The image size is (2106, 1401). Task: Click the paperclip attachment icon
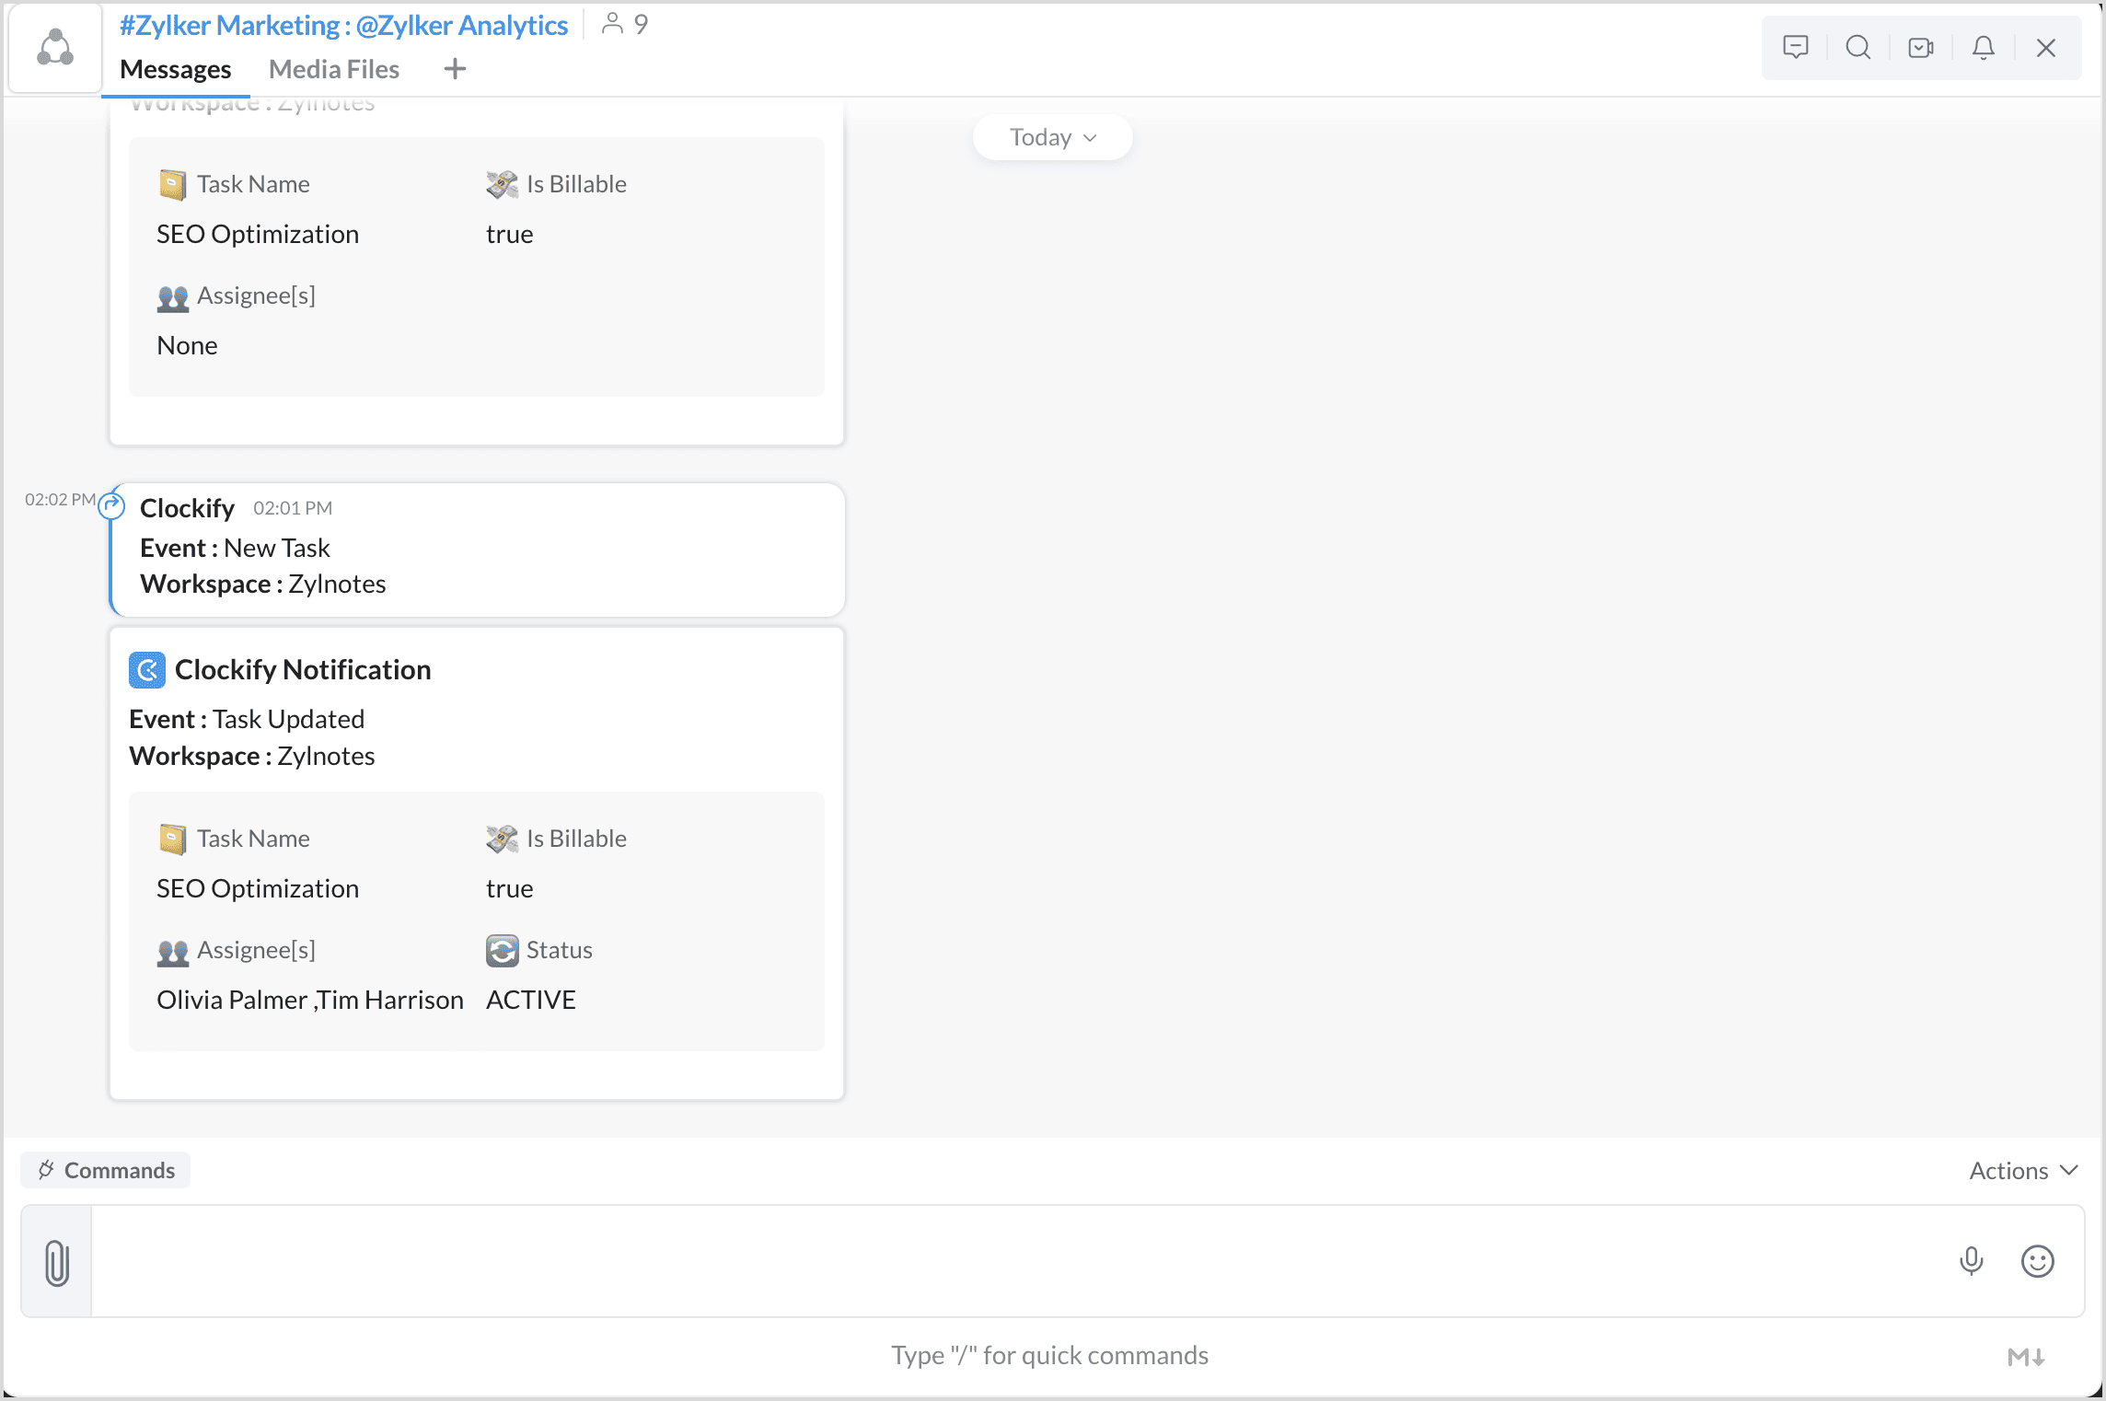(57, 1261)
